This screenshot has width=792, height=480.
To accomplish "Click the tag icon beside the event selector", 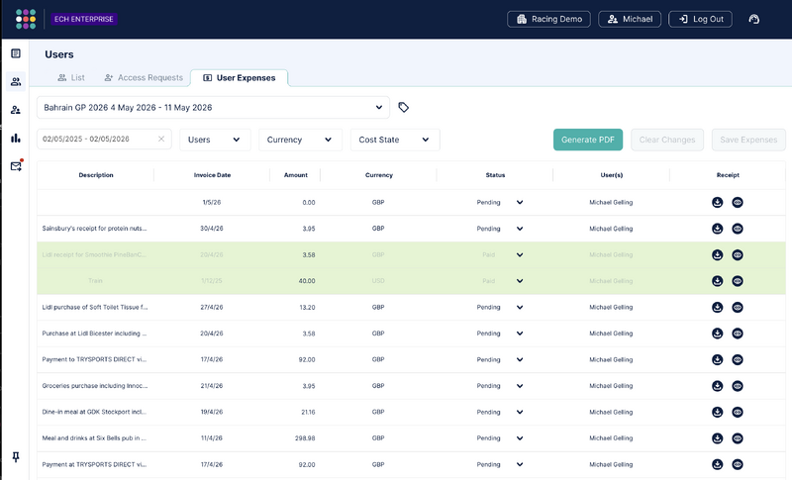I will point(403,107).
